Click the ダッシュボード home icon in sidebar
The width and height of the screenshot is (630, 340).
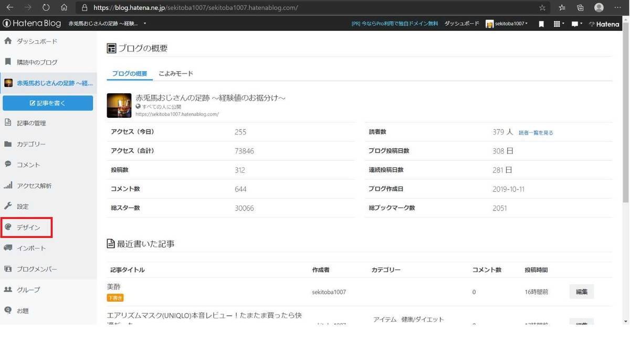[x=8, y=41]
